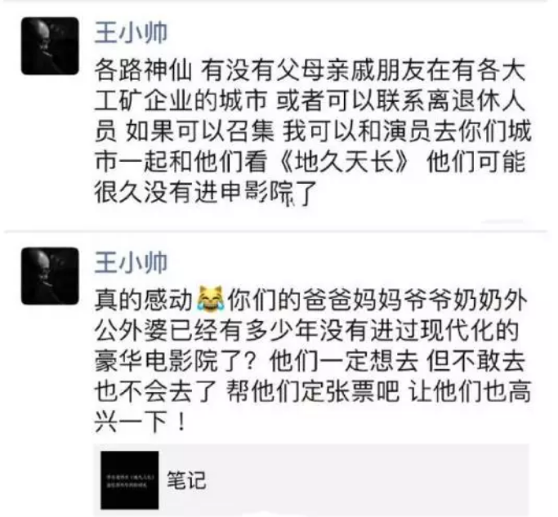This screenshot has width=558, height=517.
Task: Open the black note thumbnail image
Action: tap(130, 480)
